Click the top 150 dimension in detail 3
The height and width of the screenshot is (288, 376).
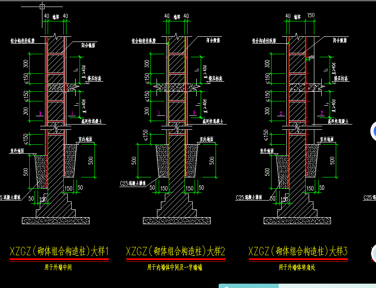311,16
